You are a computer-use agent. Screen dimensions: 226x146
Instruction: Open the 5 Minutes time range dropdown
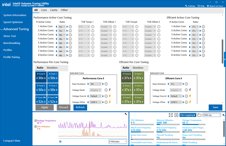(118, 141)
